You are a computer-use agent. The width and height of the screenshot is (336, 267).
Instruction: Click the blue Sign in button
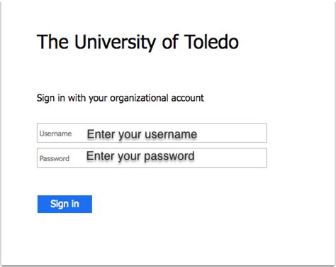point(65,204)
